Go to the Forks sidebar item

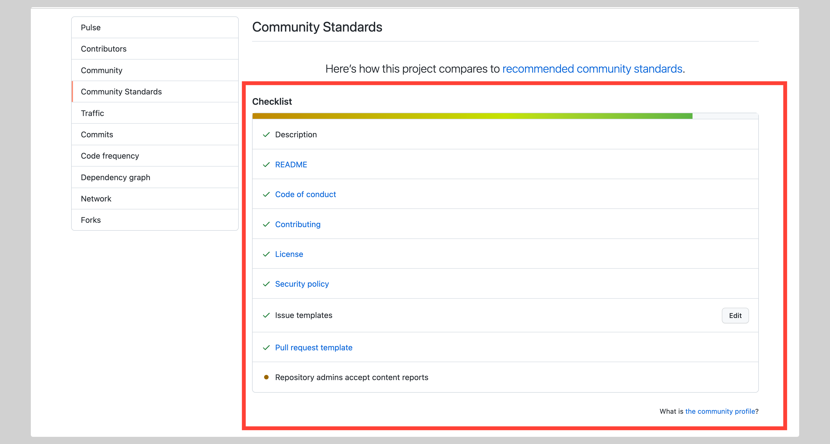[90, 220]
